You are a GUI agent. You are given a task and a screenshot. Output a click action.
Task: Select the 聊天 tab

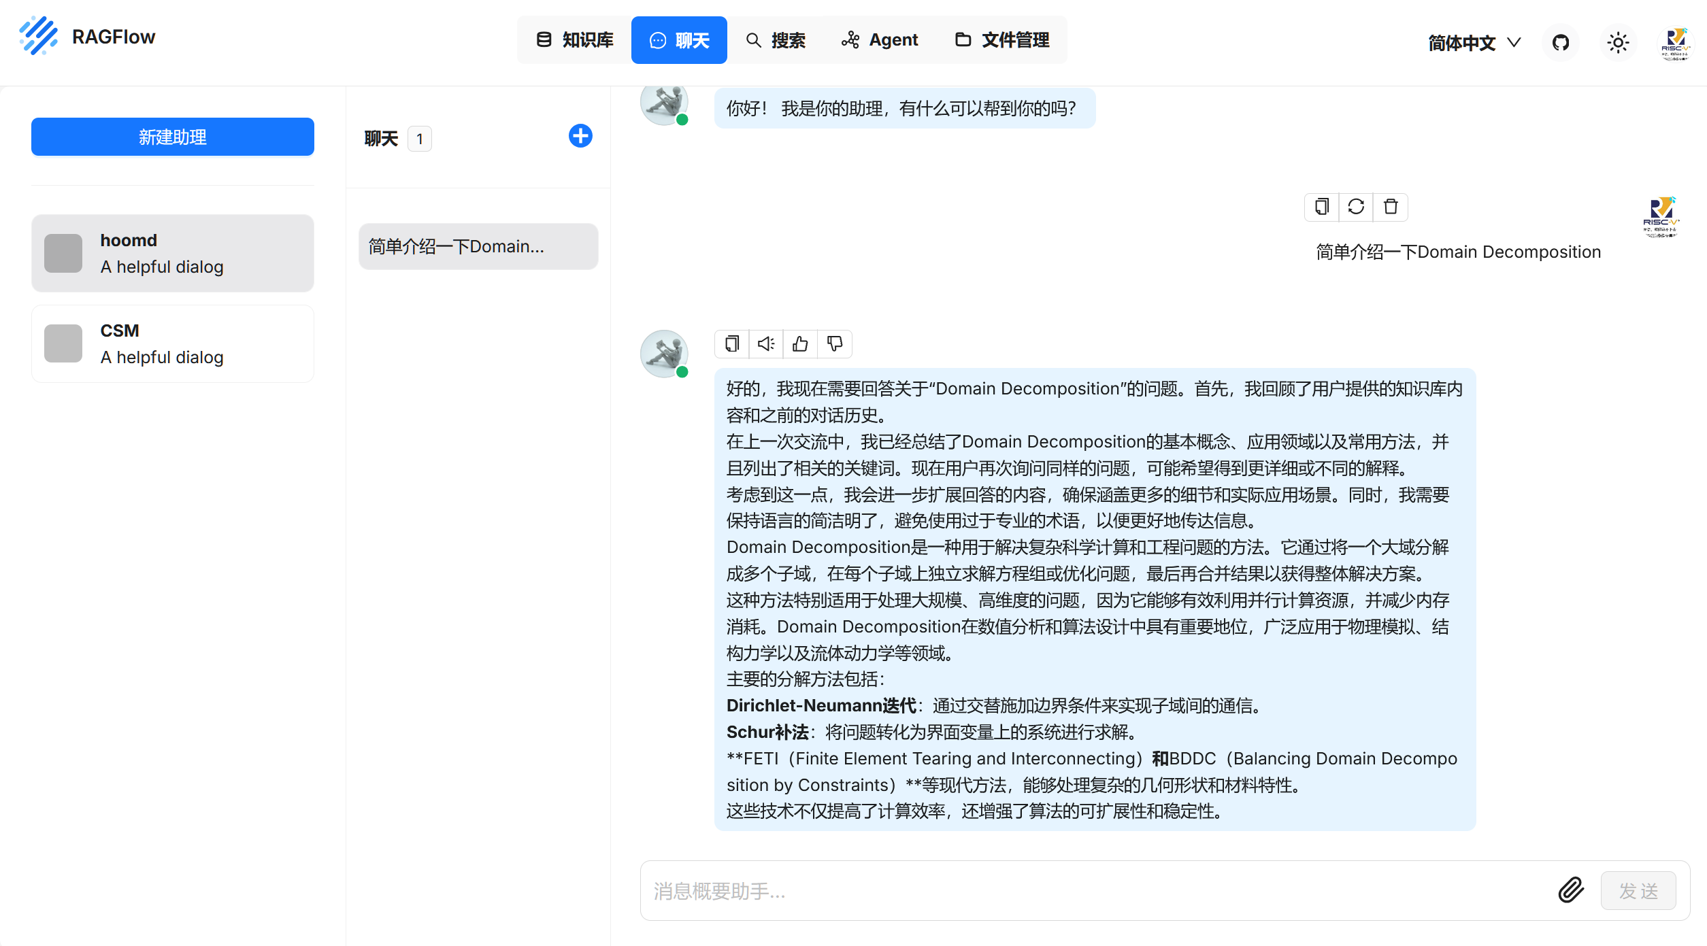[679, 40]
